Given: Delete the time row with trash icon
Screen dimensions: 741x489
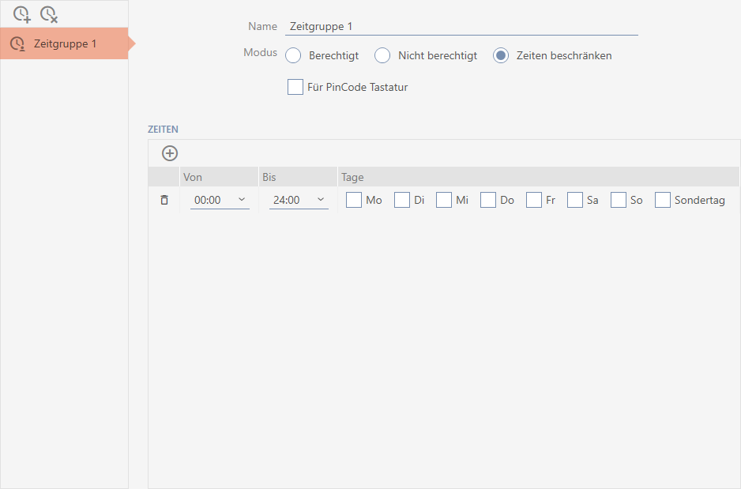Looking at the screenshot, I should pos(164,201).
